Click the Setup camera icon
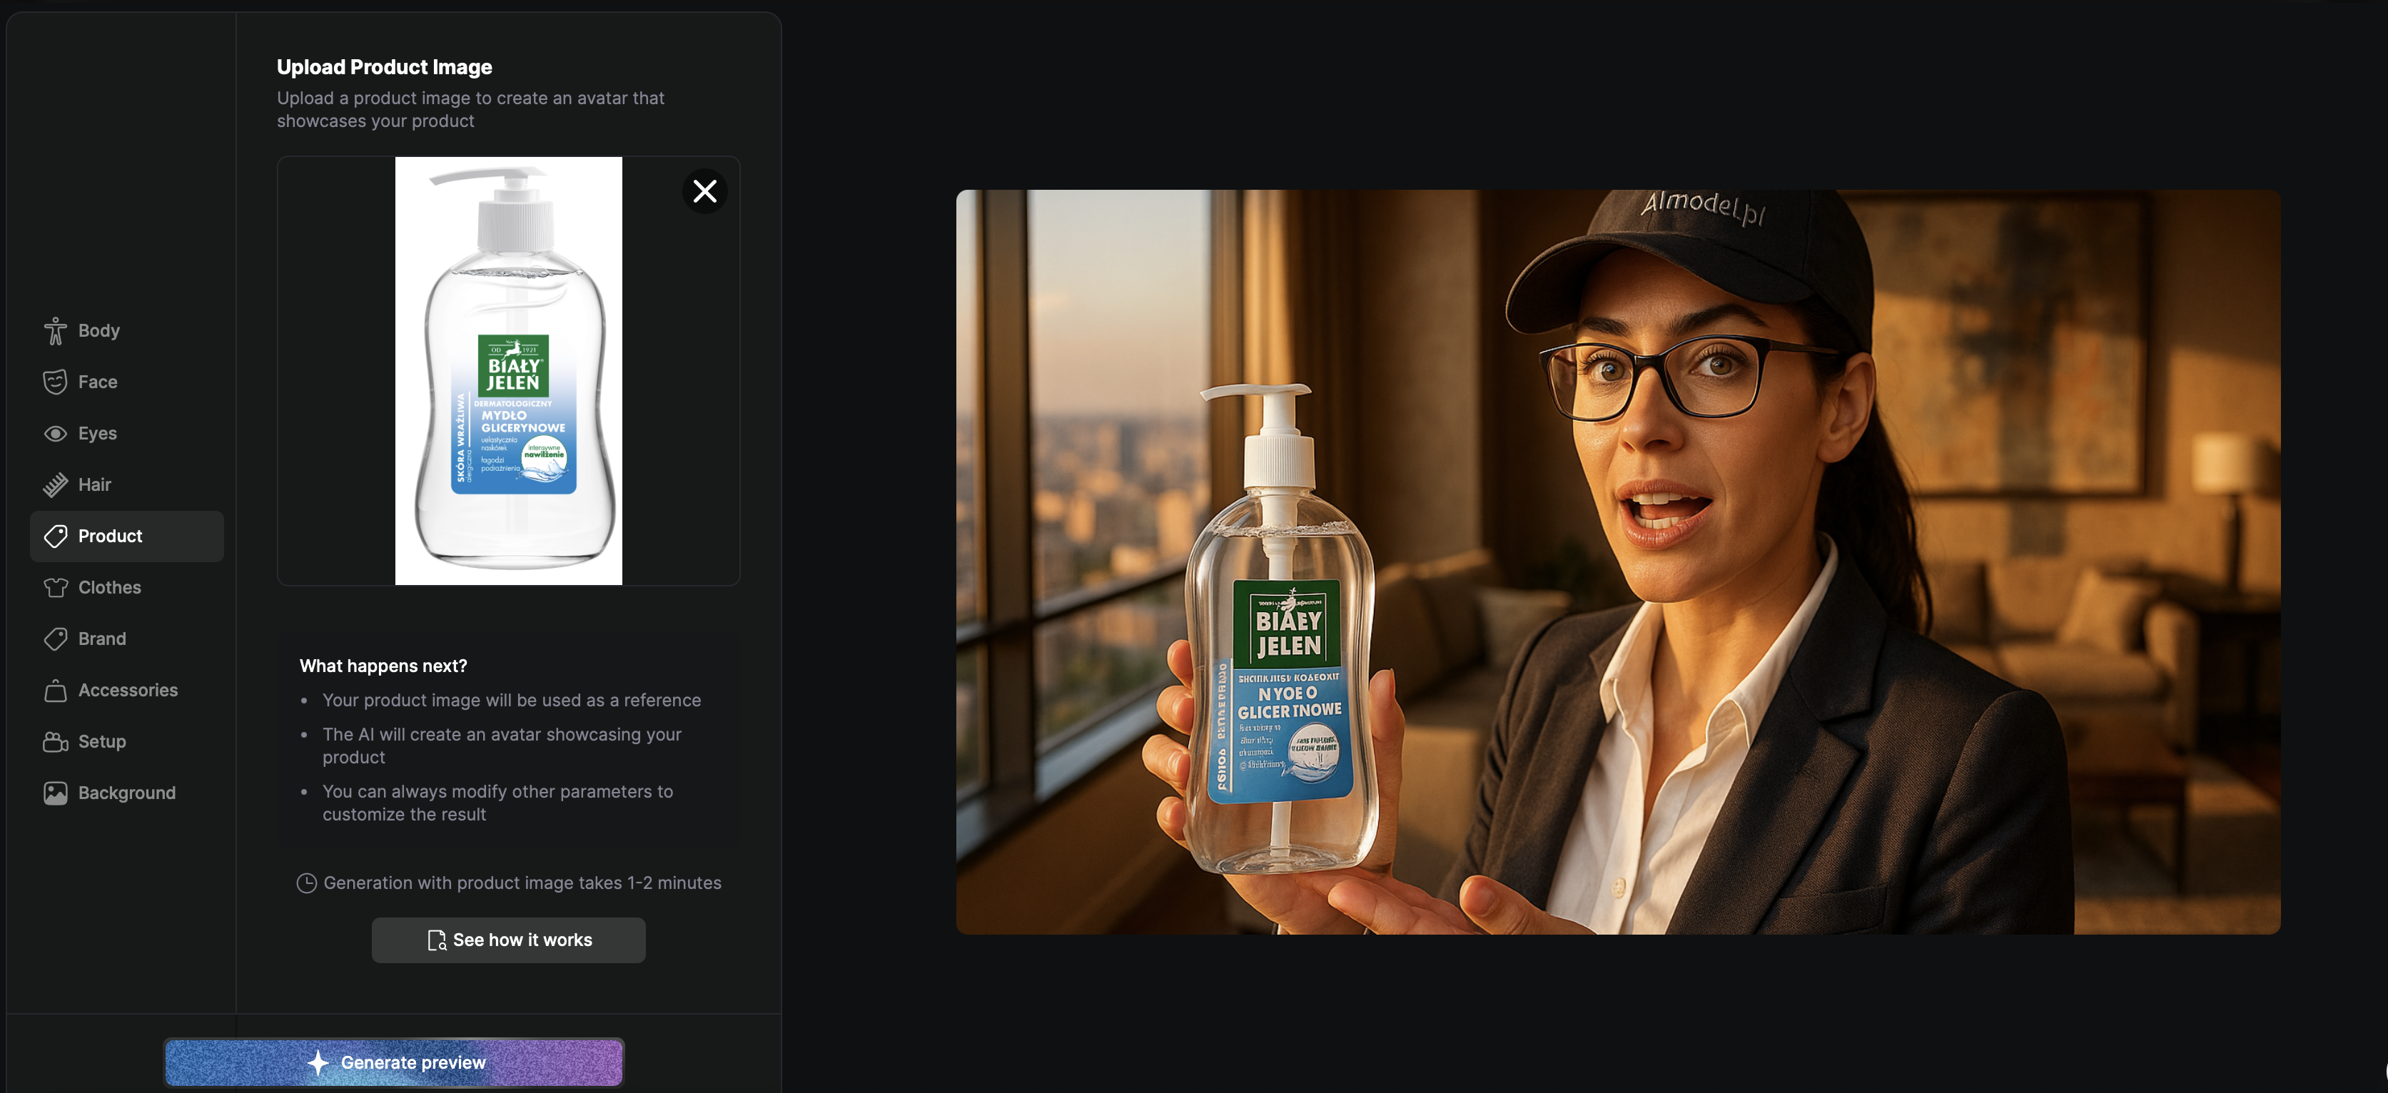The width and height of the screenshot is (2388, 1093). pyautogui.click(x=56, y=743)
